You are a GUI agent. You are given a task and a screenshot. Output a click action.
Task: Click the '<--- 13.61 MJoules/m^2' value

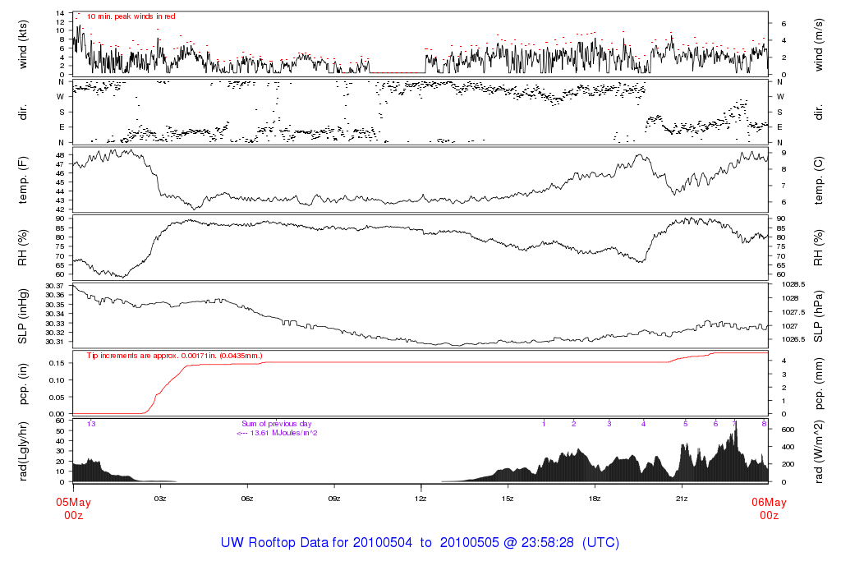click(277, 433)
